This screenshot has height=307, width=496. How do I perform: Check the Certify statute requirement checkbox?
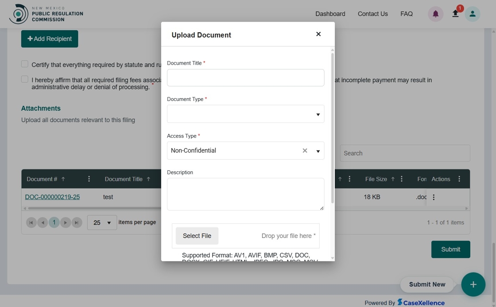[x=25, y=64]
